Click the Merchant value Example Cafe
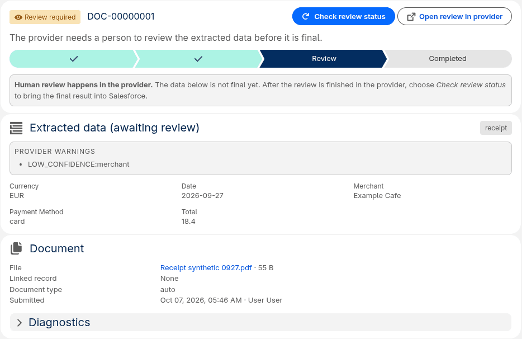 coord(377,196)
